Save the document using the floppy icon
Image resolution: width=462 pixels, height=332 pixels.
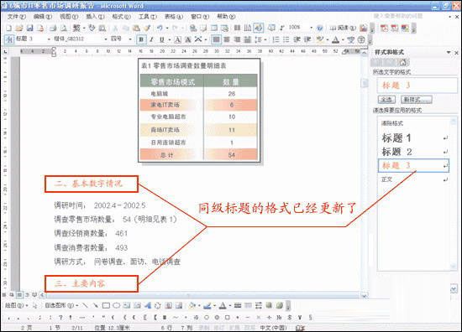(29, 29)
